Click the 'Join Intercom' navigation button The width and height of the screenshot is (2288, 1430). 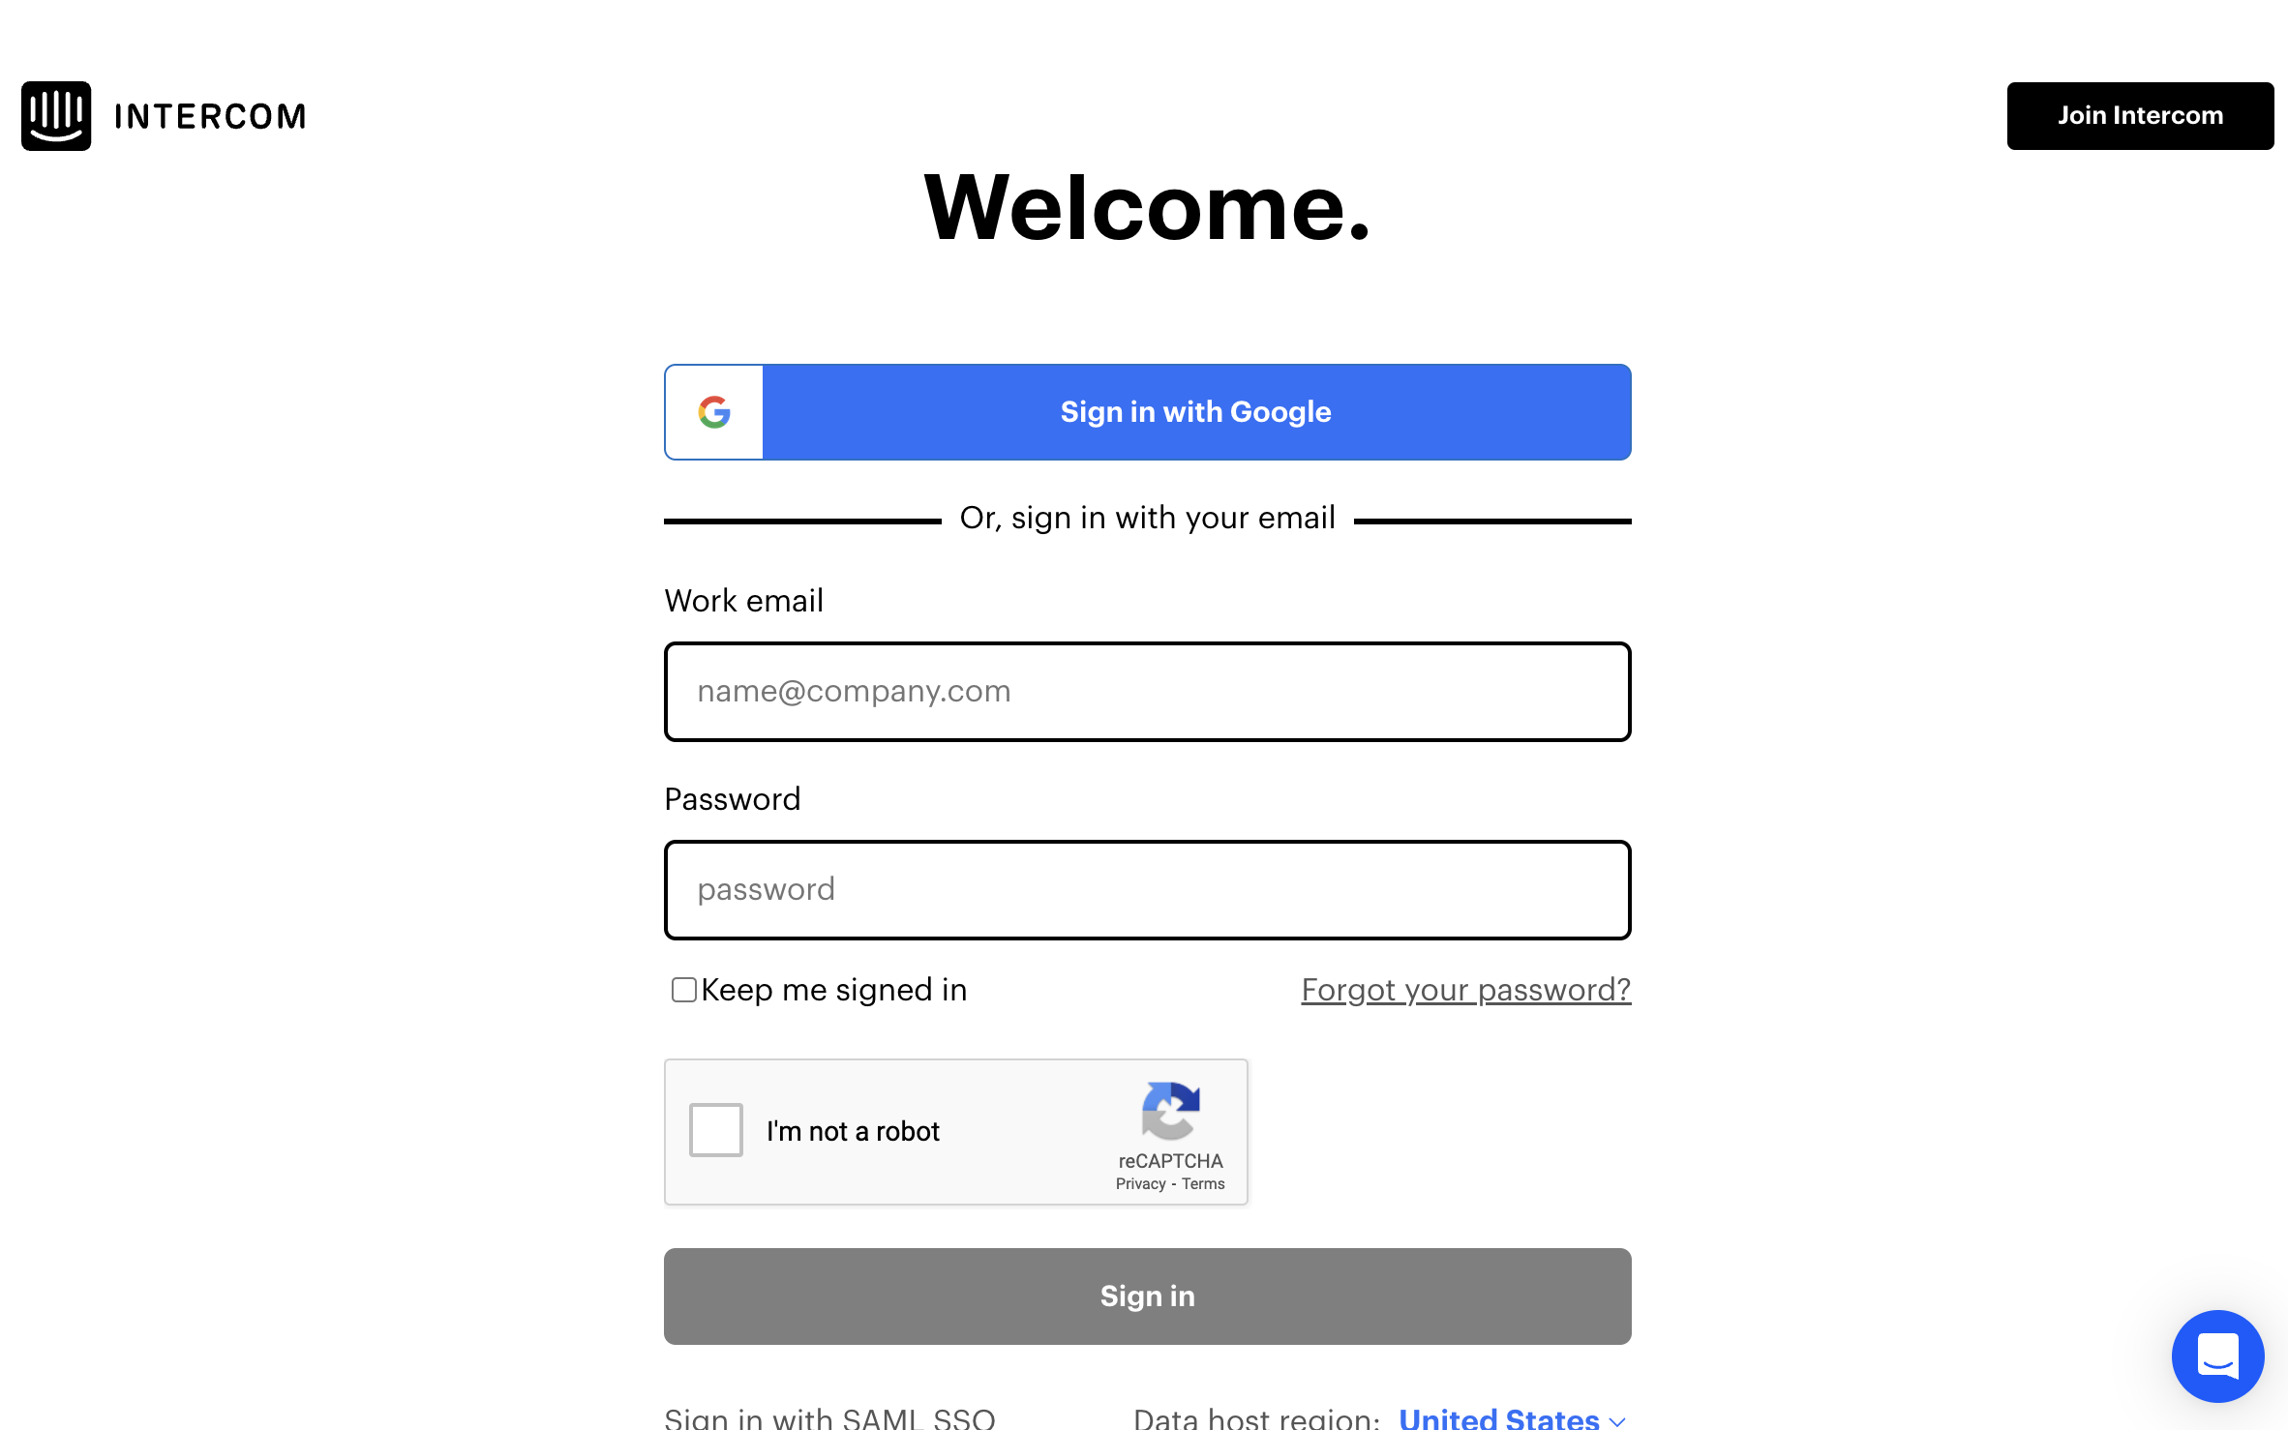[2140, 115]
